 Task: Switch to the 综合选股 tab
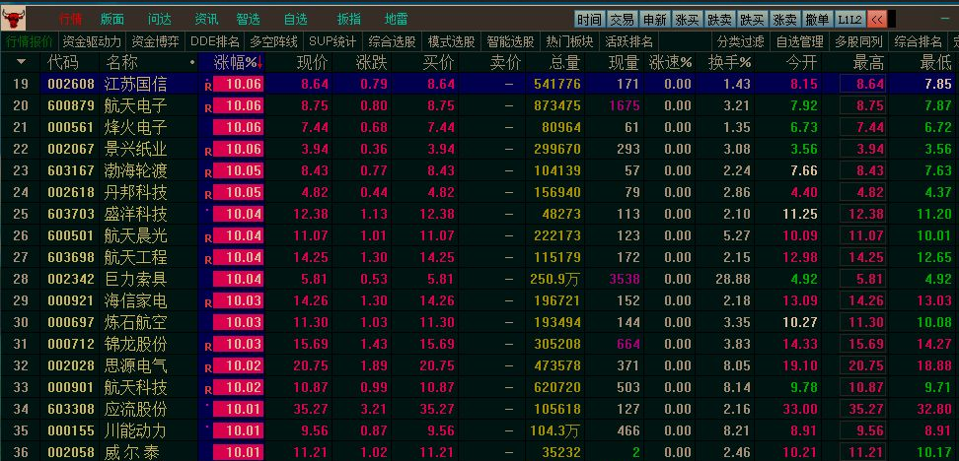tap(392, 41)
